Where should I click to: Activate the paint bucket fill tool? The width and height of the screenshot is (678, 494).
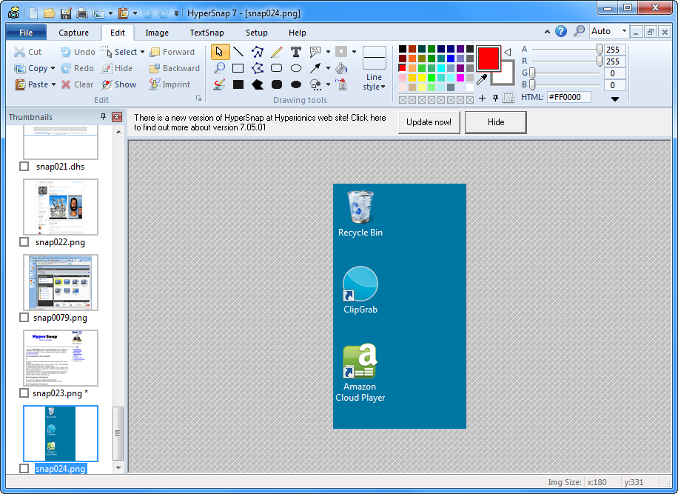pos(341,68)
